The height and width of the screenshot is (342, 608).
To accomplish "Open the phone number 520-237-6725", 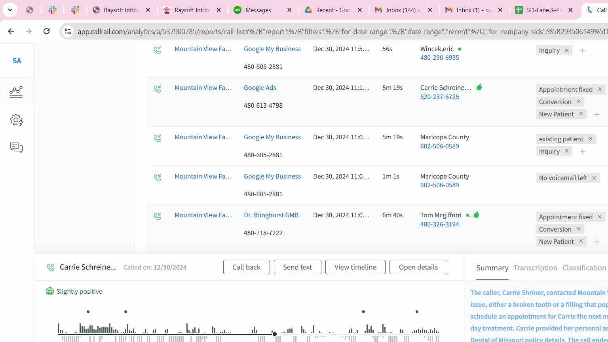I will [x=439, y=97].
